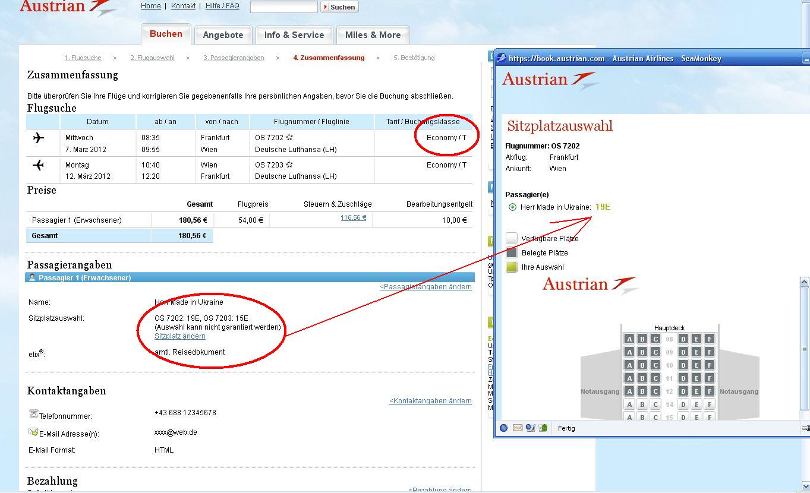
Task: Open the Angebote tab
Action: [223, 35]
